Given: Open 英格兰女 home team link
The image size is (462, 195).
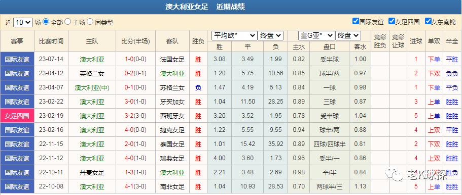Looking at the screenshot, I should coord(92,73).
